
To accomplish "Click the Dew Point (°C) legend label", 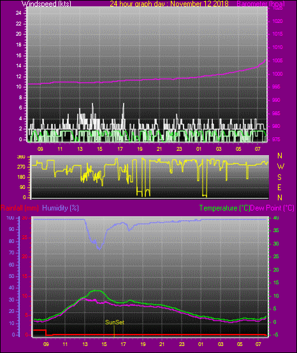I will (272, 208).
